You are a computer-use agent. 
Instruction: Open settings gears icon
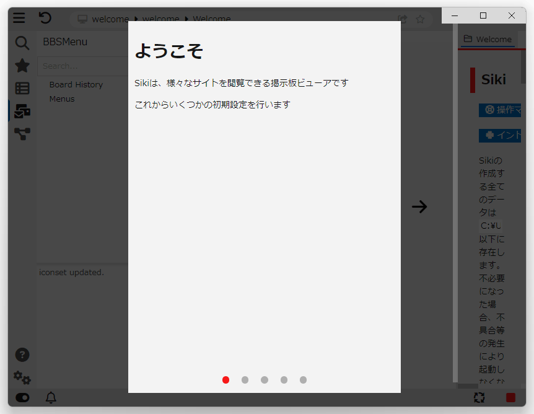(x=22, y=377)
